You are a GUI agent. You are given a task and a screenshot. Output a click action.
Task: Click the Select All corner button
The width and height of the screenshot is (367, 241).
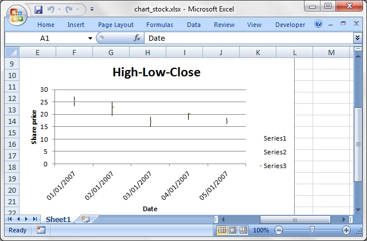(x=12, y=52)
